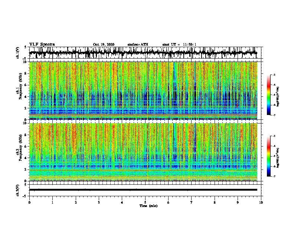The image size is (294, 227).
Task: Click the '-7' value on ch.2 colorbar
Action: (x=274, y=176)
